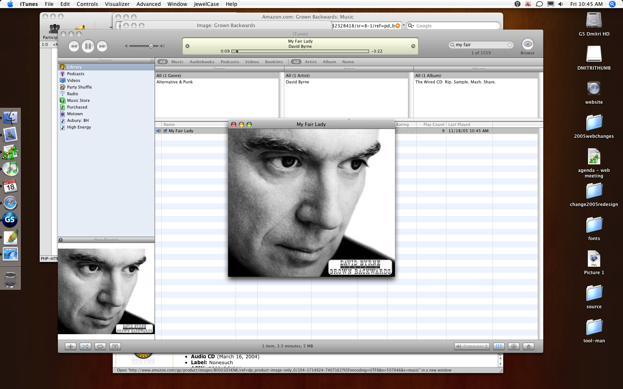Open the JewelCase menu

[206, 4]
